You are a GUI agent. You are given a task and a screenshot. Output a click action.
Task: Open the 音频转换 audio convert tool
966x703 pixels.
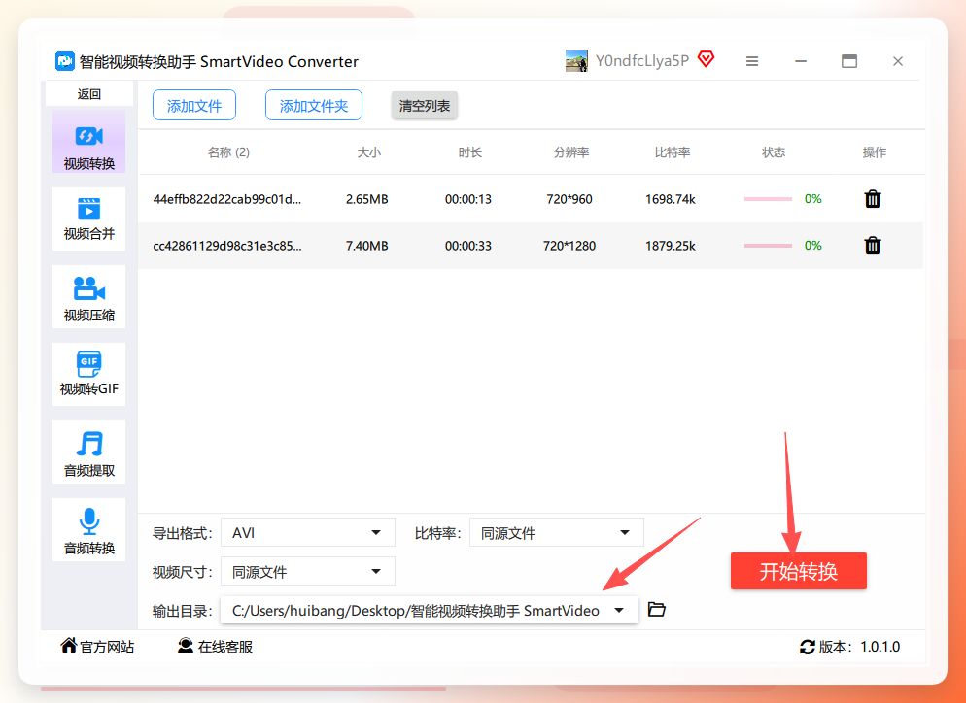[88, 529]
